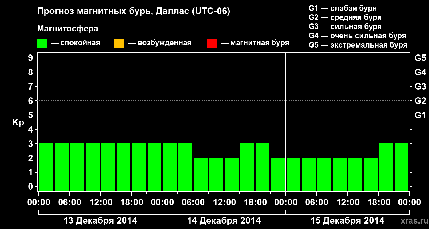Click the '14 Декабря 2014' date label
This screenshot has height=229, width=429.
[x=224, y=221]
